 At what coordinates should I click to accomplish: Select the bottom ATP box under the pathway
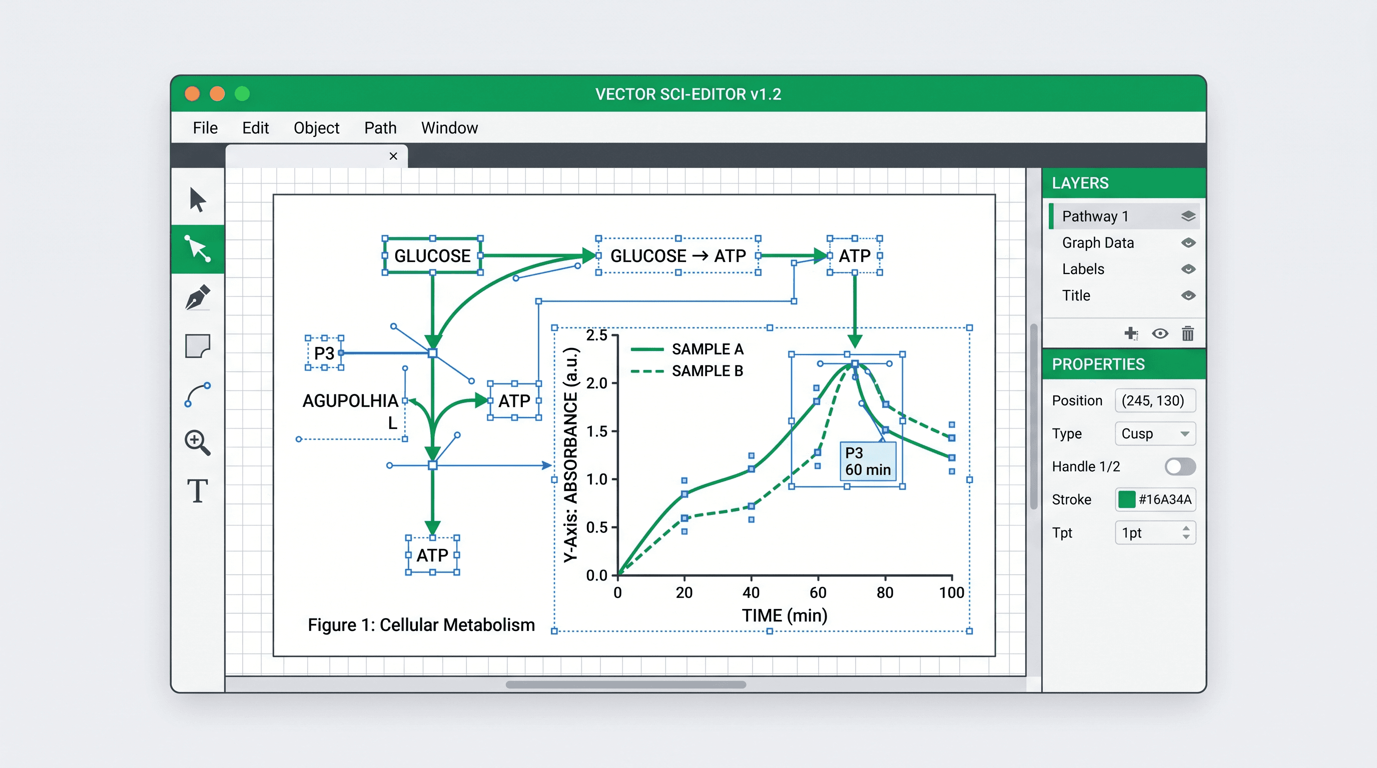coord(432,555)
